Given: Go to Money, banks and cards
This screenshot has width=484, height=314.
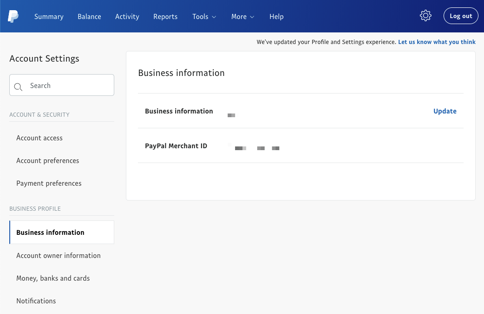Looking at the screenshot, I should (x=53, y=278).
